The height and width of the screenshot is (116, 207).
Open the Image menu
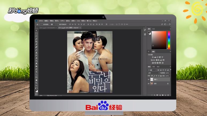tap(52, 21)
